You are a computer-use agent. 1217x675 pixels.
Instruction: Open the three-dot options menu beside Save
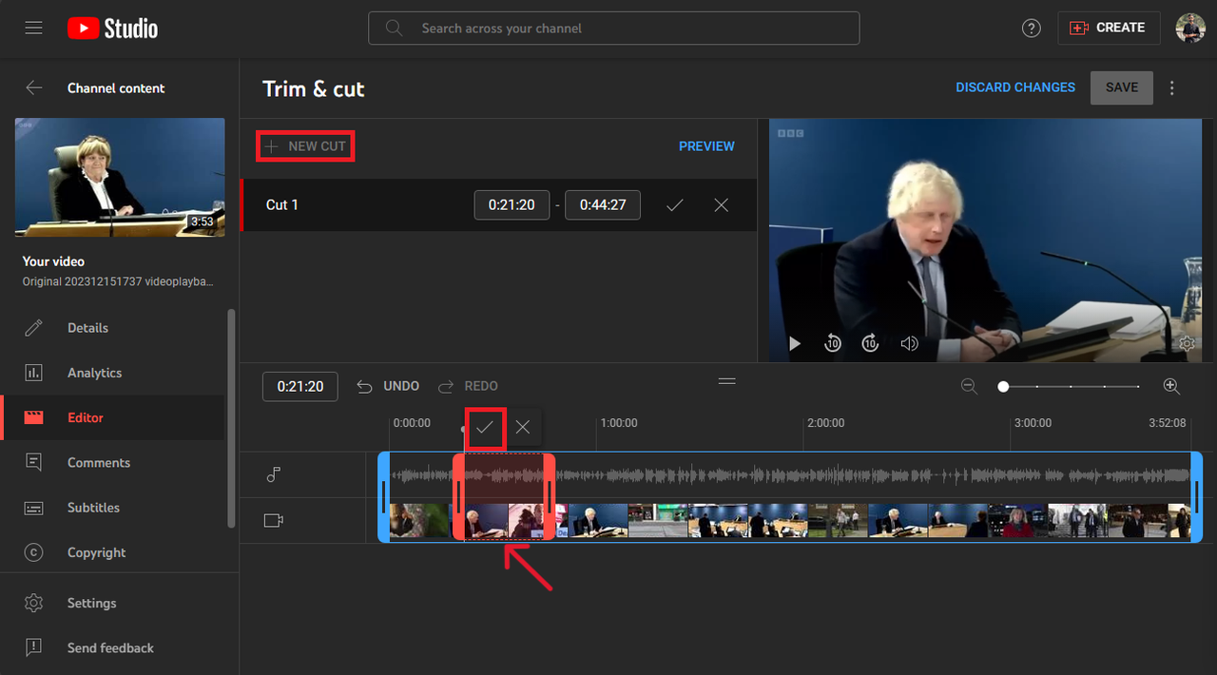tap(1171, 87)
